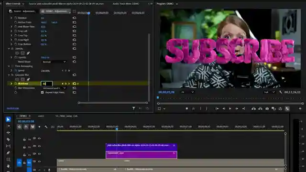Click the filter properties funnel icon
Screen dimensions: 306x172
134,108
